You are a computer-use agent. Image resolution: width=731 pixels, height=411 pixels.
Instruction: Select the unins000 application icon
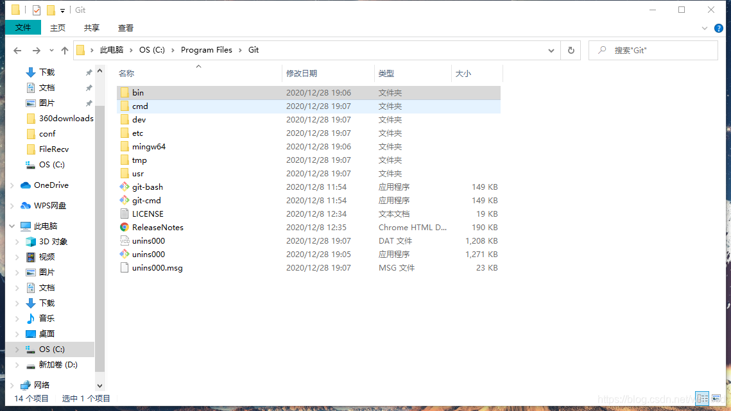coord(125,255)
